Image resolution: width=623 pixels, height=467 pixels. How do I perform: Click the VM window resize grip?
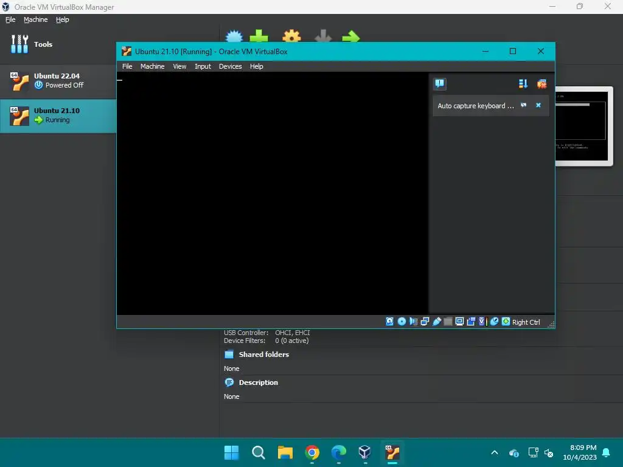[551, 325]
